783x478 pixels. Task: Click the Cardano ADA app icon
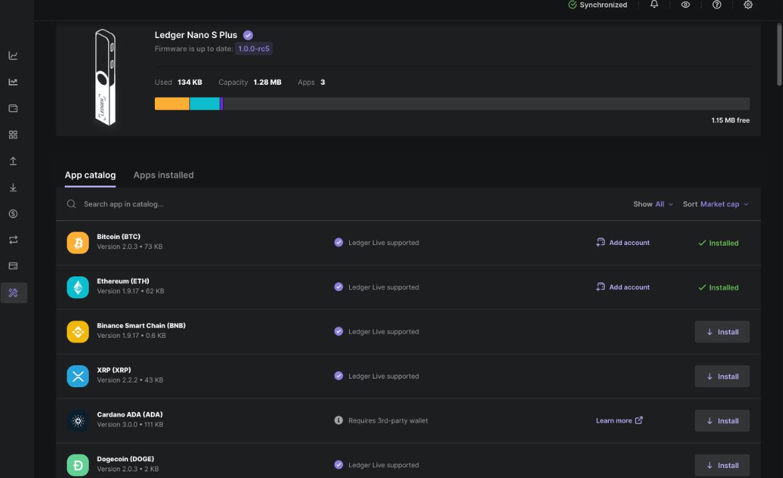point(78,421)
